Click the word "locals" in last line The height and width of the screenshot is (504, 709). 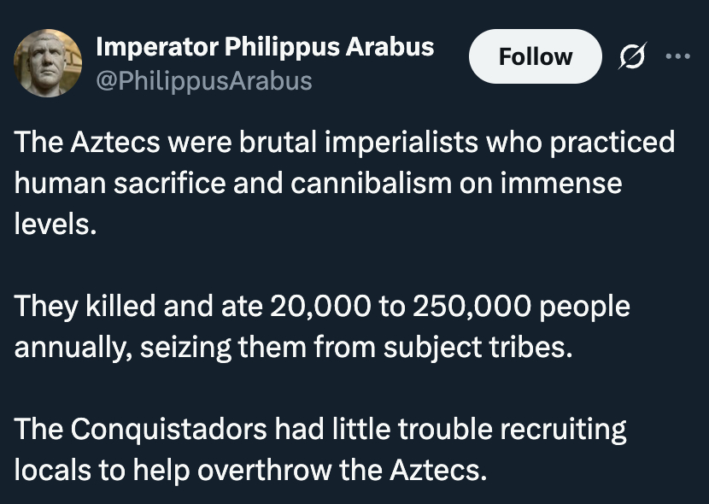tap(50, 471)
